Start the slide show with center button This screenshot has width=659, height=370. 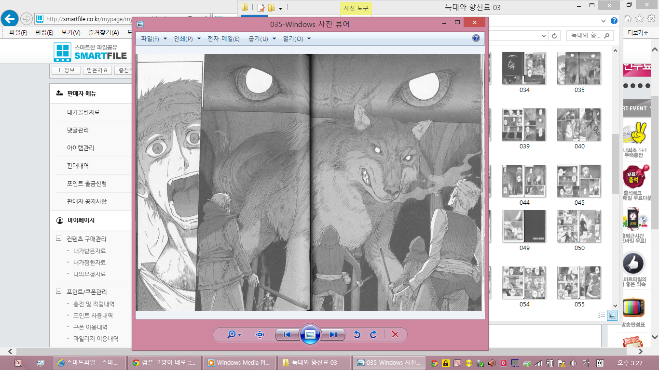click(310, 334)
